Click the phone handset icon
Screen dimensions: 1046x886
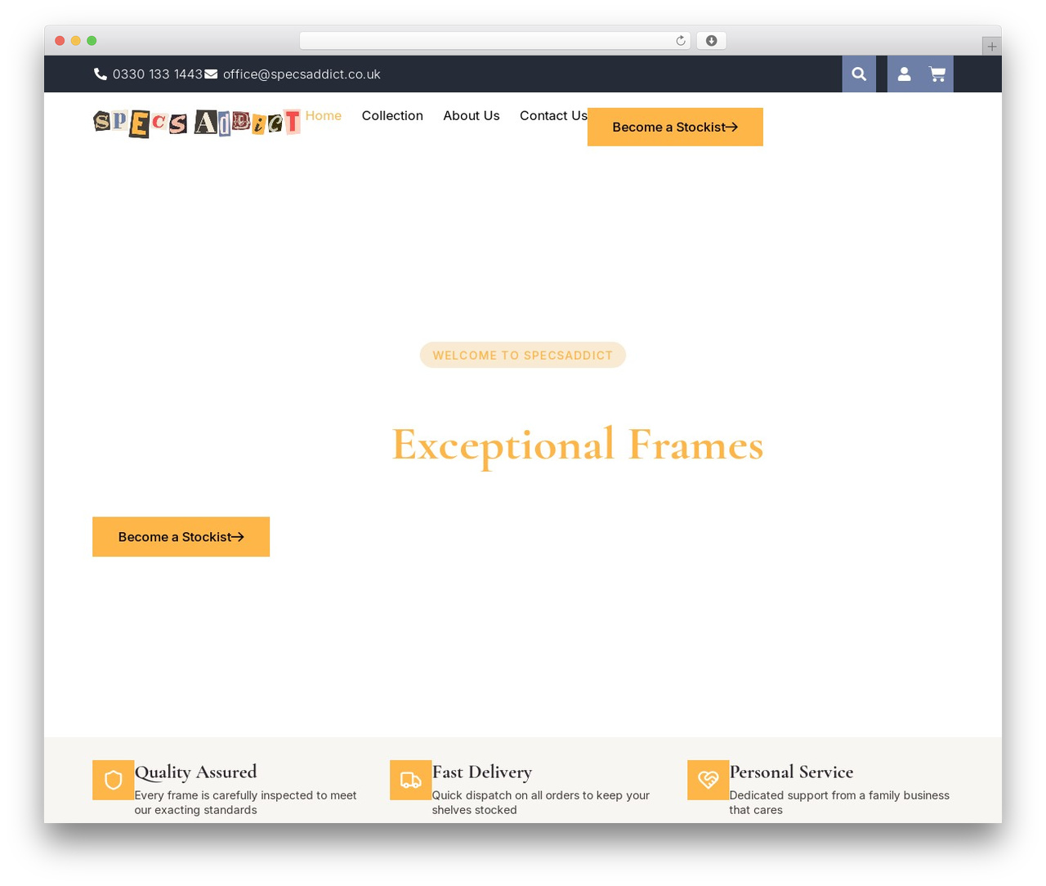pos(101,74)
